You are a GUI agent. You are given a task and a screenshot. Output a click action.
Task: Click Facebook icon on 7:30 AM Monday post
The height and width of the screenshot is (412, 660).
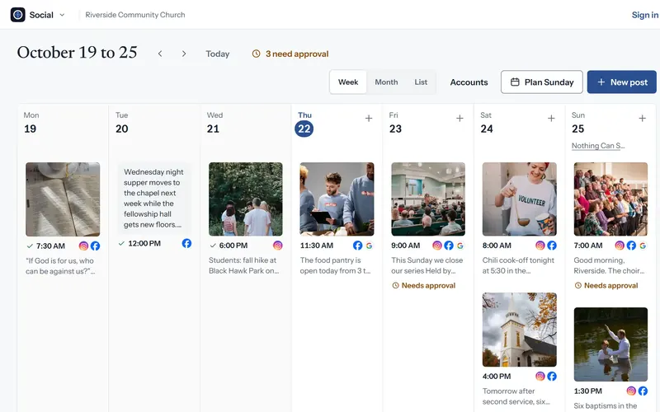[x=95, y=246]
